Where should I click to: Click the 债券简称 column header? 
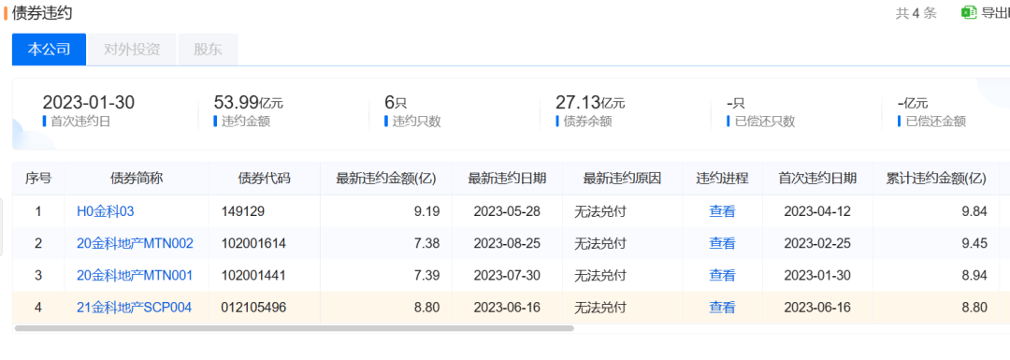coord(137,179)
